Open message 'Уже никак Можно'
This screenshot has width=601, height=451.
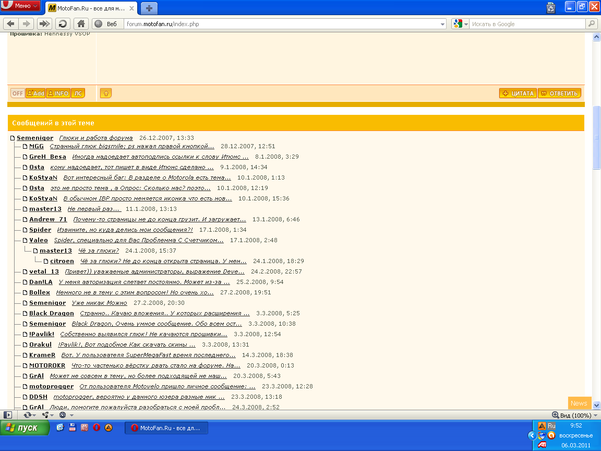point(99,303)
